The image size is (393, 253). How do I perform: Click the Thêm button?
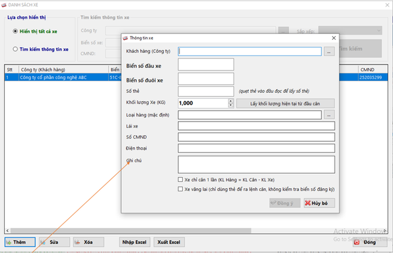(x=20, y=242)
